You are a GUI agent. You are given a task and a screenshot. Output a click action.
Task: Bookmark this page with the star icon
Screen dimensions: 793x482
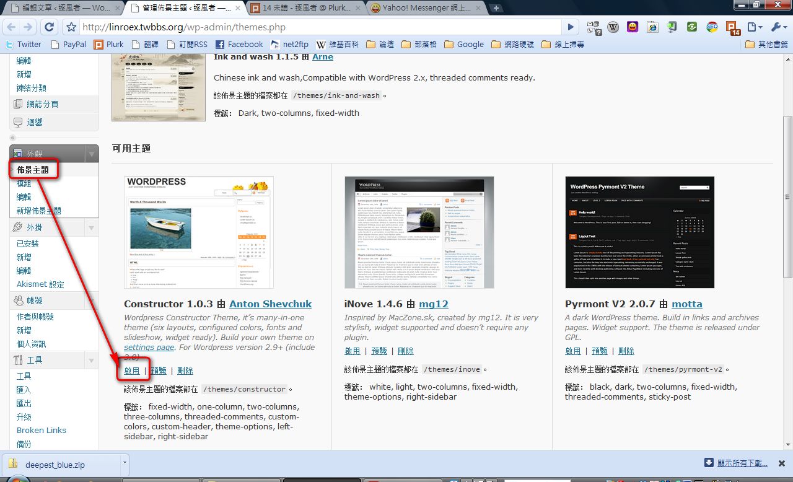[x=71, y=27]
